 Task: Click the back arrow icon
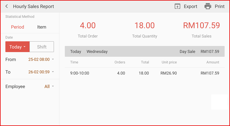tap(7, 6)
